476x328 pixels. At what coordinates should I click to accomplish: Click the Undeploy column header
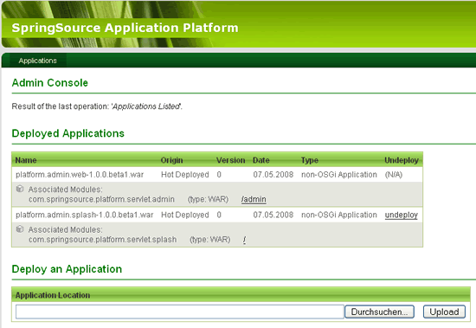click(x=402, y=160)
